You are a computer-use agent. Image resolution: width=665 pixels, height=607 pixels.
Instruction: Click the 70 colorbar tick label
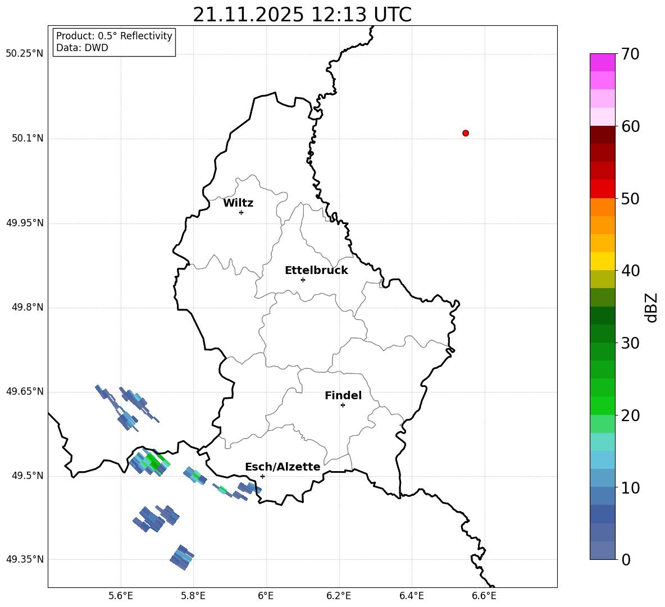click(x=630, y=54)
